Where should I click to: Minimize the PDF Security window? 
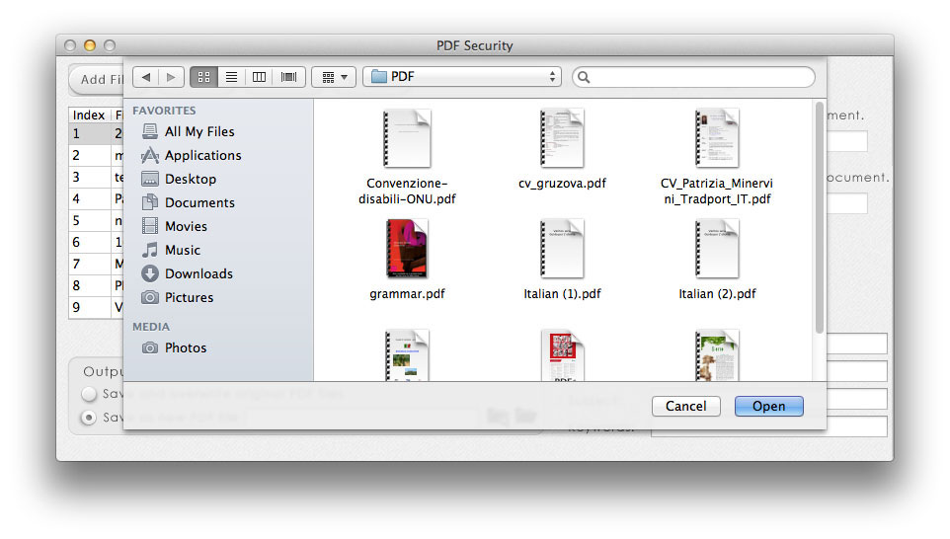pos(90,45)
